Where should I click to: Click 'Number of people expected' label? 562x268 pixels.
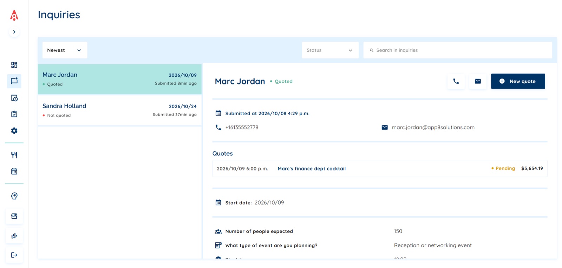259,231
